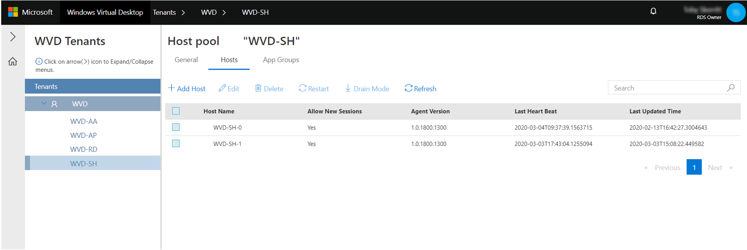Viewport: 747px width, 250px height.
Task: Click host name WVD-SH-0
Action: coord(227,128)
